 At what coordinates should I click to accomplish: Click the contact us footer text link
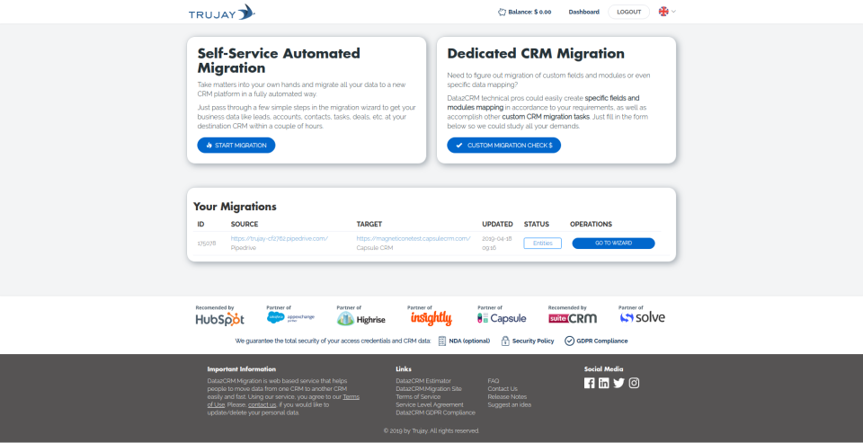point(262,405)
